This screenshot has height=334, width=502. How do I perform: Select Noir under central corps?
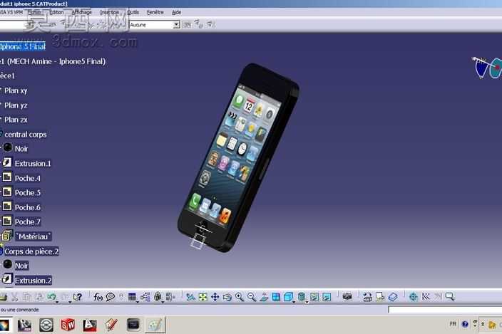(21, 149)
